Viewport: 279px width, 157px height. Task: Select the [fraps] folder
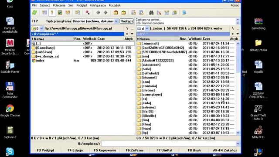[186, 129]
